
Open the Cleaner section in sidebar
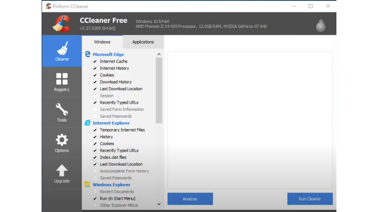[62, 51]
